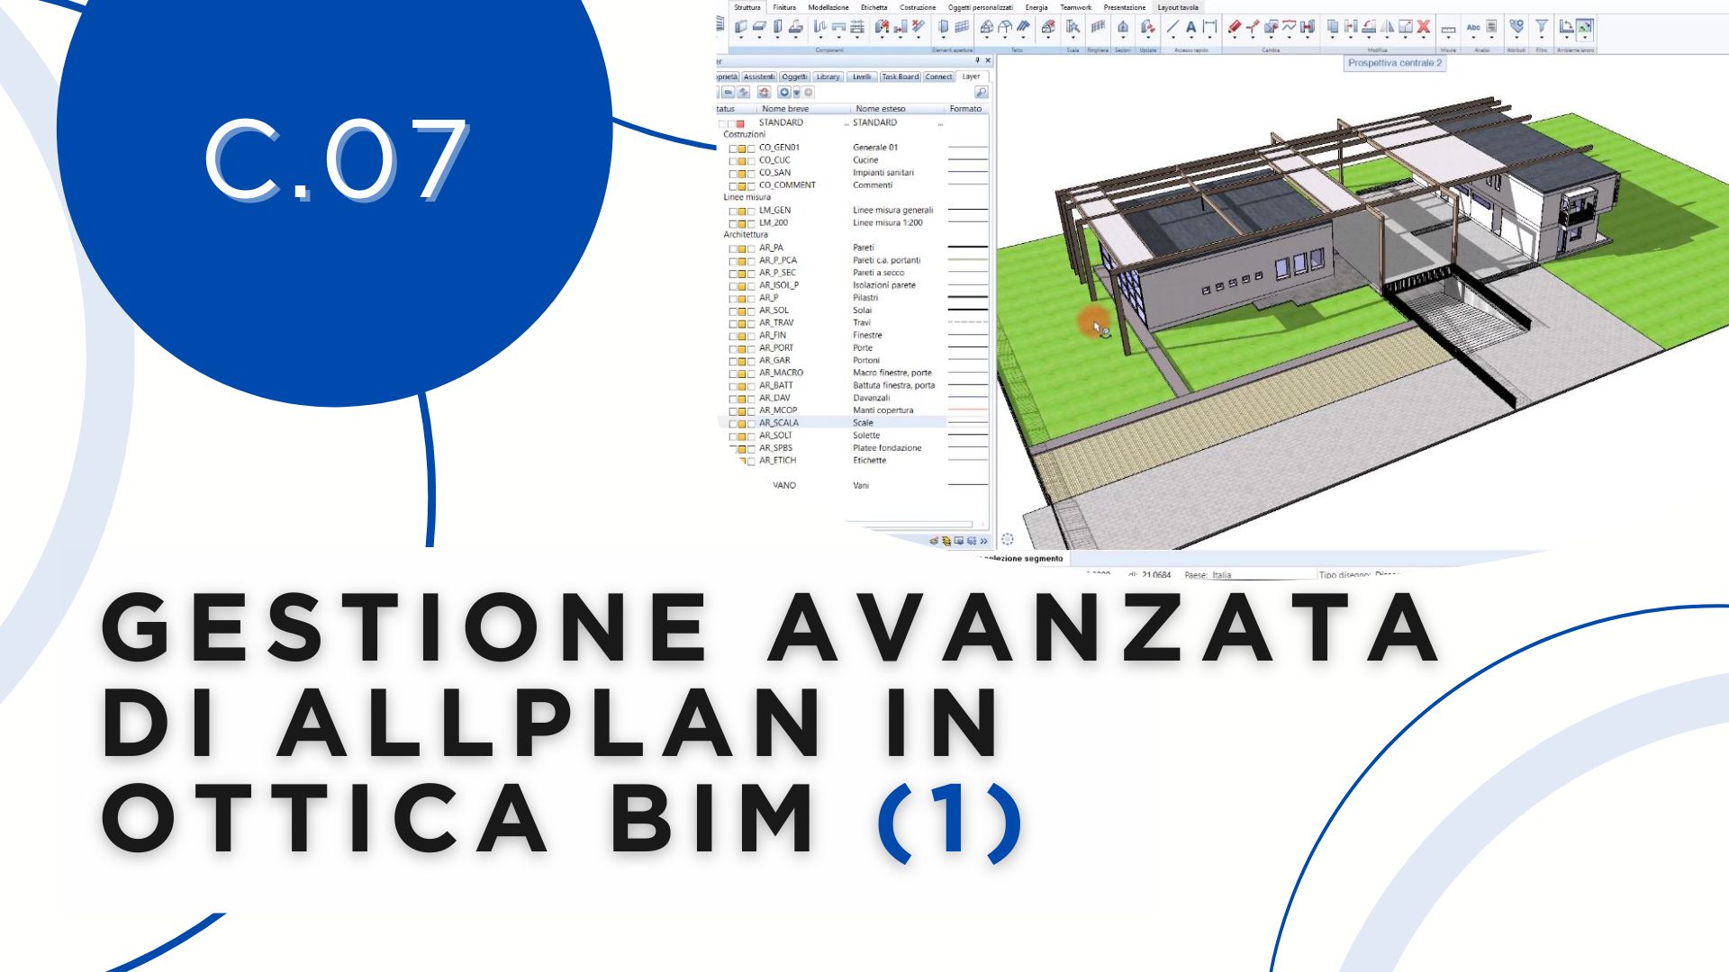
Task: Open dropdown arrow under the Text tool
Action: (1191, 38)
